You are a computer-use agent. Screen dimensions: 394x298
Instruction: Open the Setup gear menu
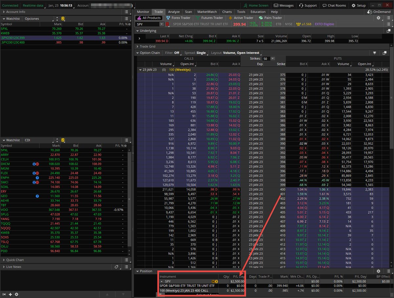click(x=358, y=5)
